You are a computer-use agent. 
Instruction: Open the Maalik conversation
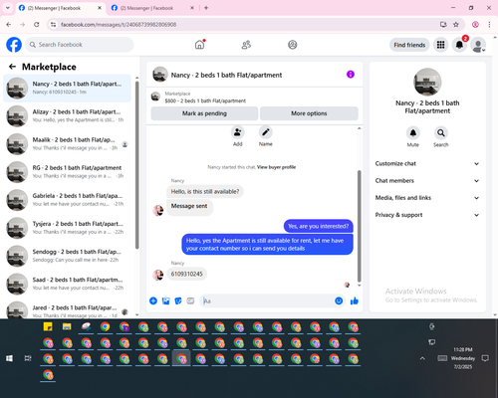coord(67,144)
